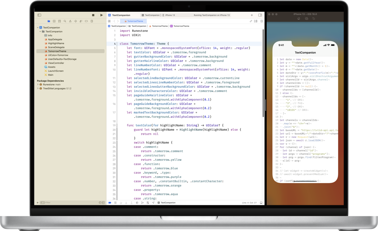378x231 pixels.
Task: Collapse the TextCompanion project root
Action: point(38,28)
